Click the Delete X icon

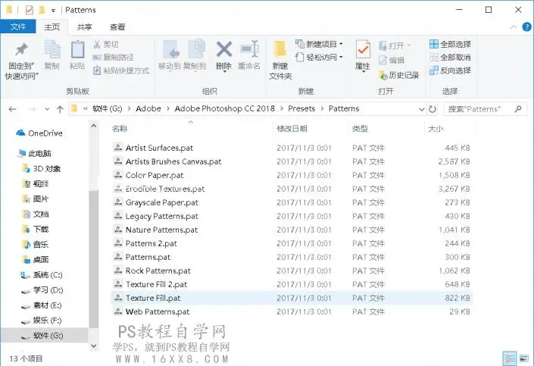point(223,50)
